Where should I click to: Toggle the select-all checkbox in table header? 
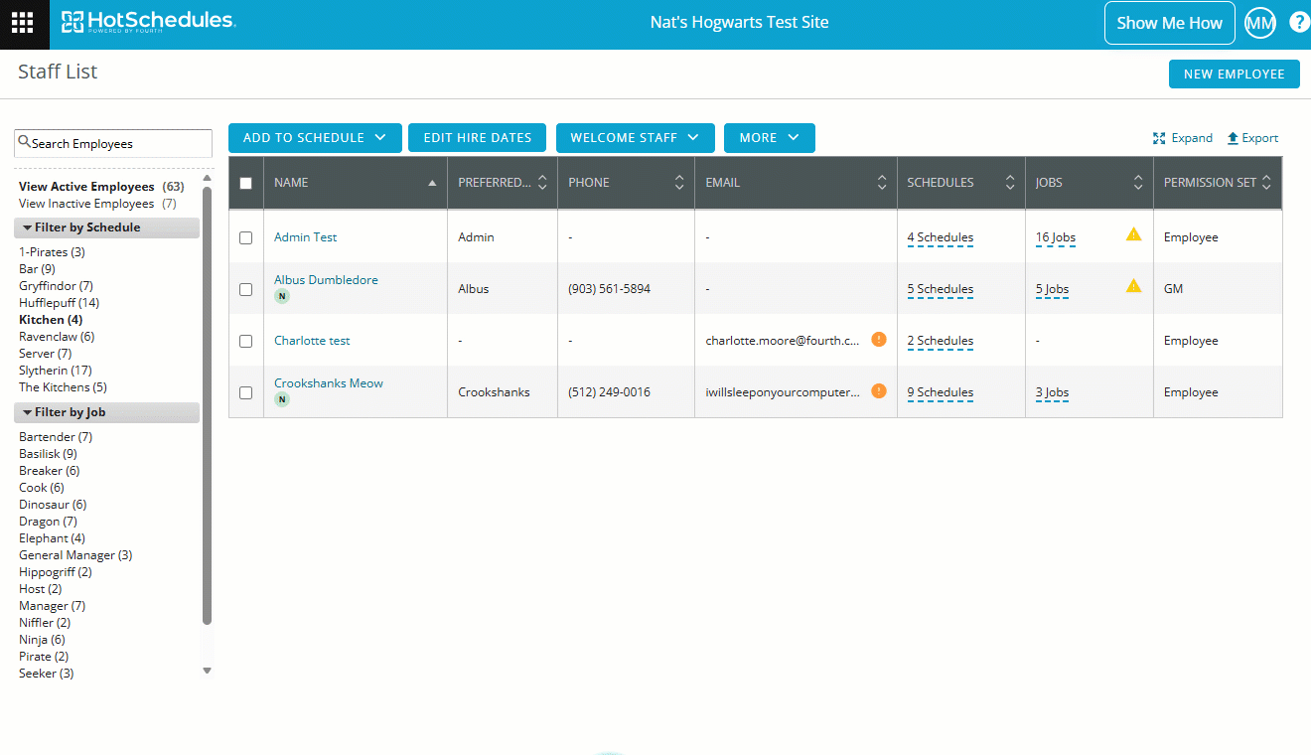click(x=246, y=183)
